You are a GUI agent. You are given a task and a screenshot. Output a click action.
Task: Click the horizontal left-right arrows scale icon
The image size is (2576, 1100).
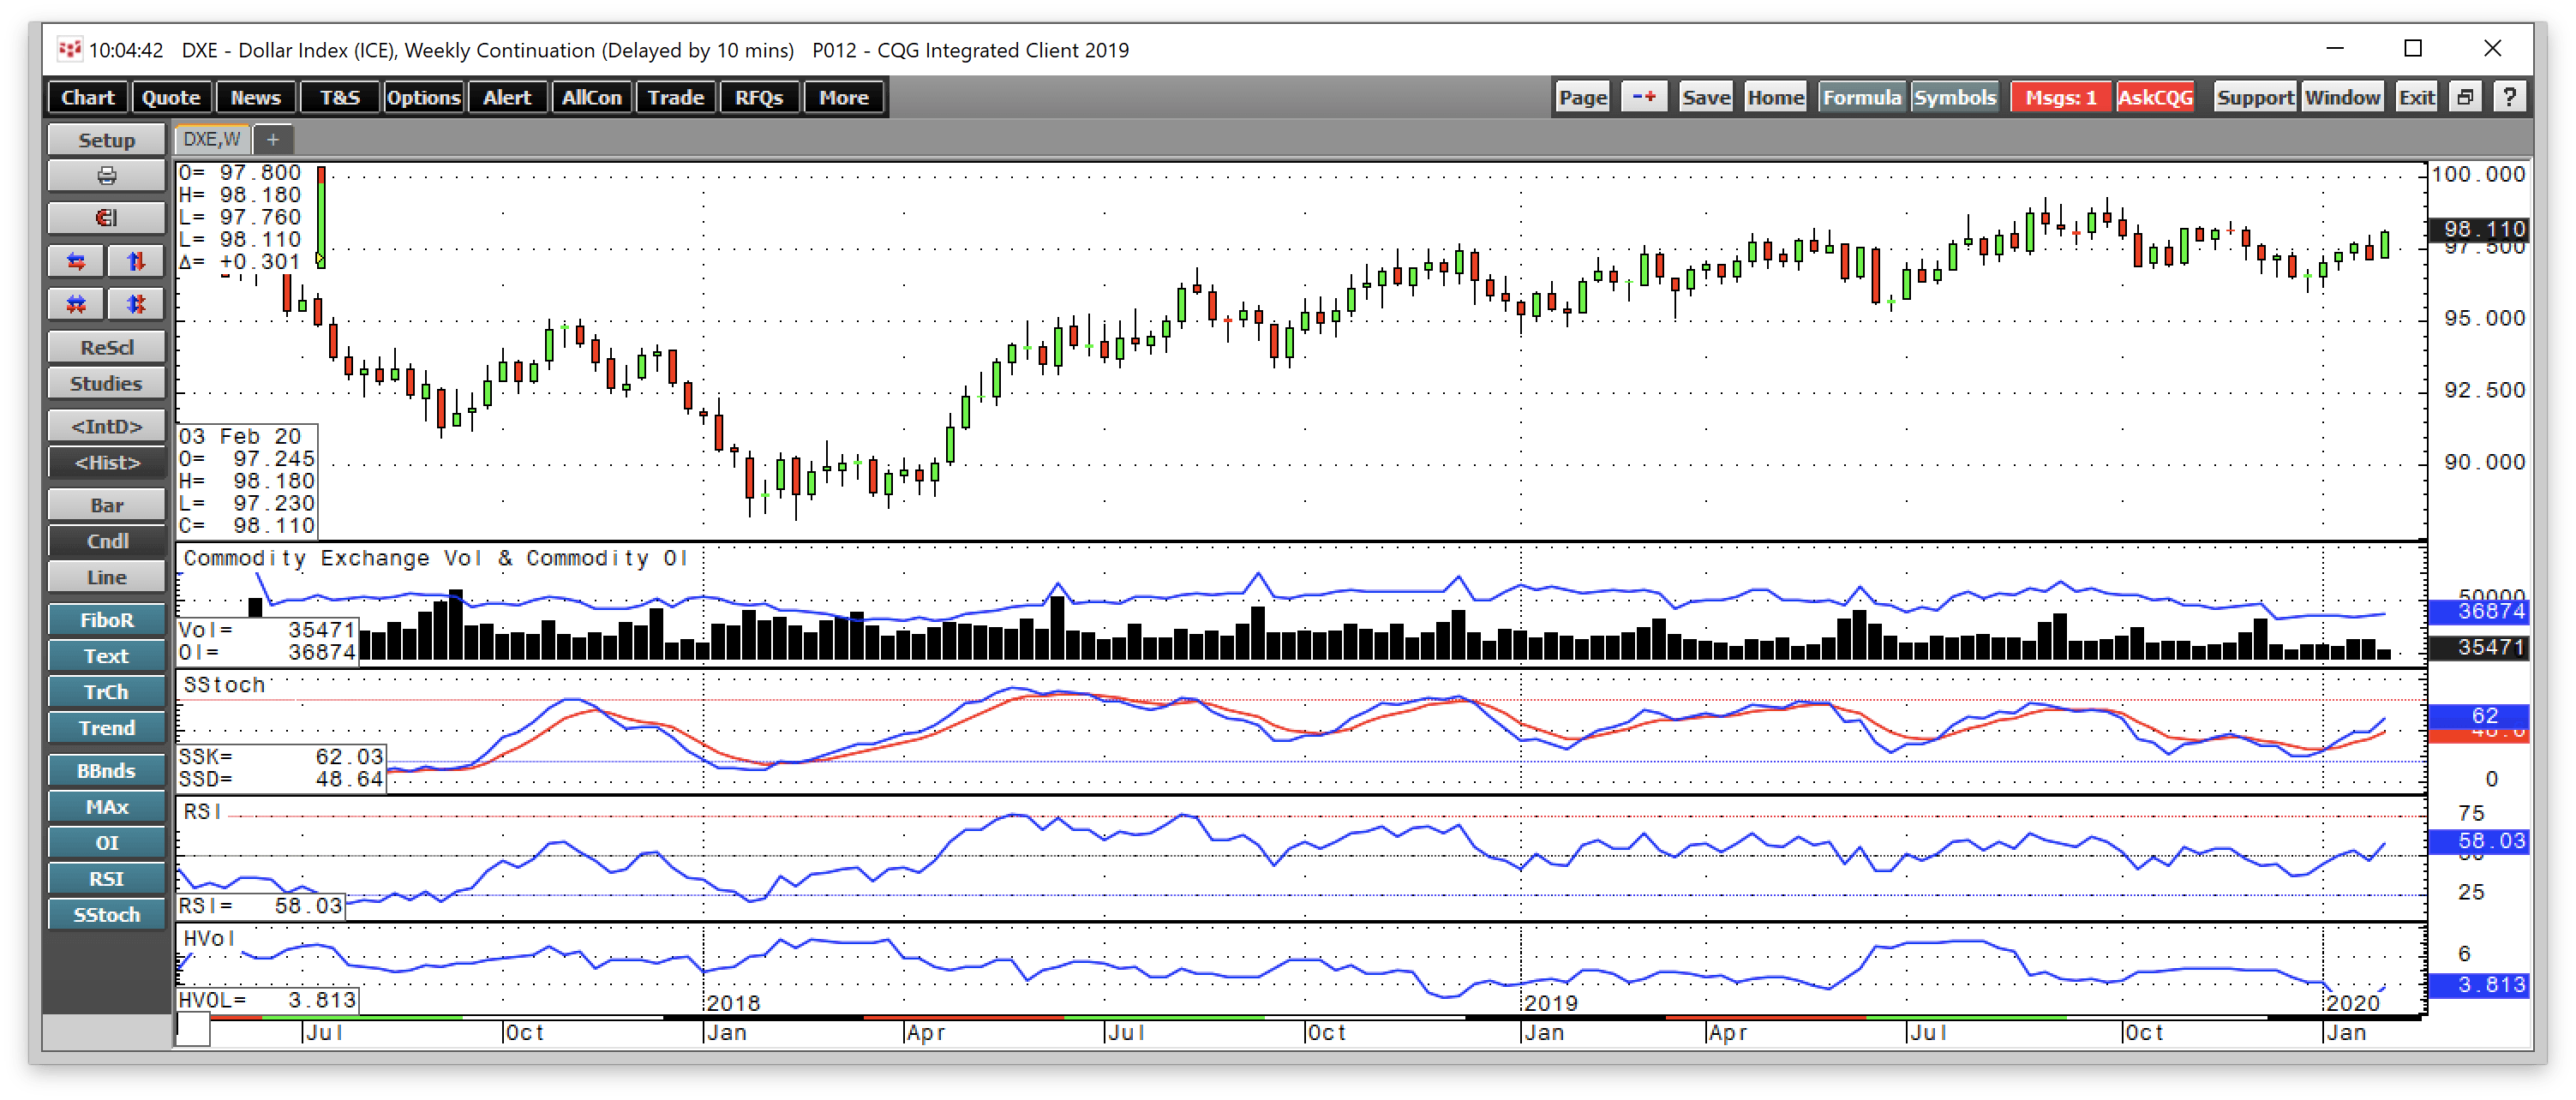(x=76, y=262)
